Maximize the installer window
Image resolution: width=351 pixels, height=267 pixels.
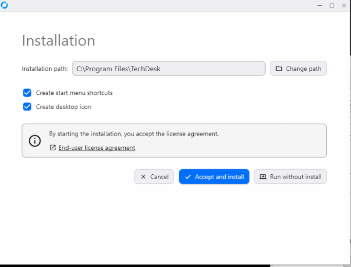(x=332, y=5)
